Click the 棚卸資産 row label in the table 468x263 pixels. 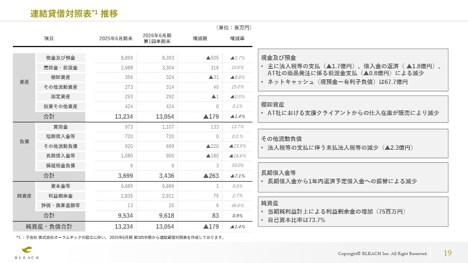pos(61,77)
